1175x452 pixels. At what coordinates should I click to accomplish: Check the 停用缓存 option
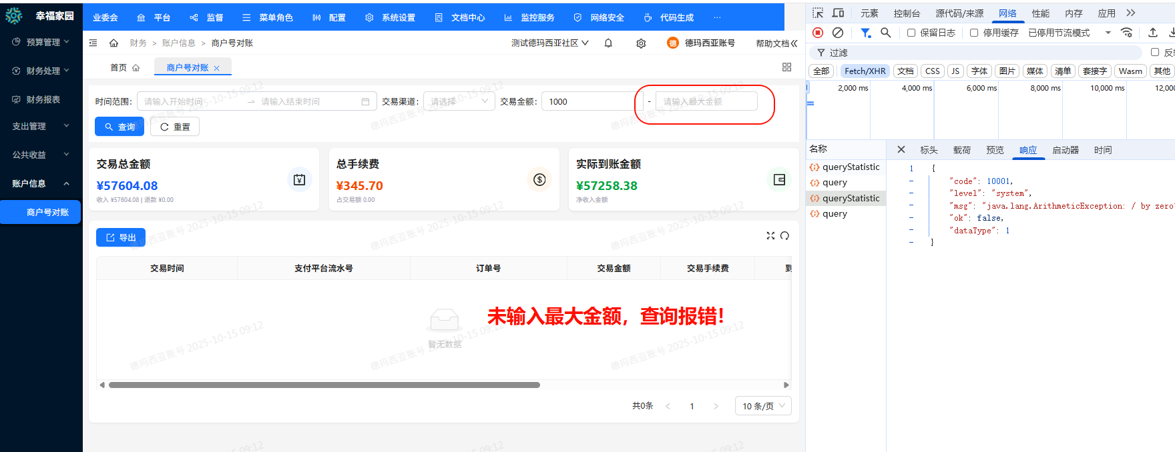click(x=974, y=33)
